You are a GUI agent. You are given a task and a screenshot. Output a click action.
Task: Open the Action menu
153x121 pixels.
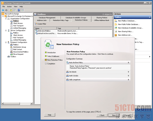[9, 7]
